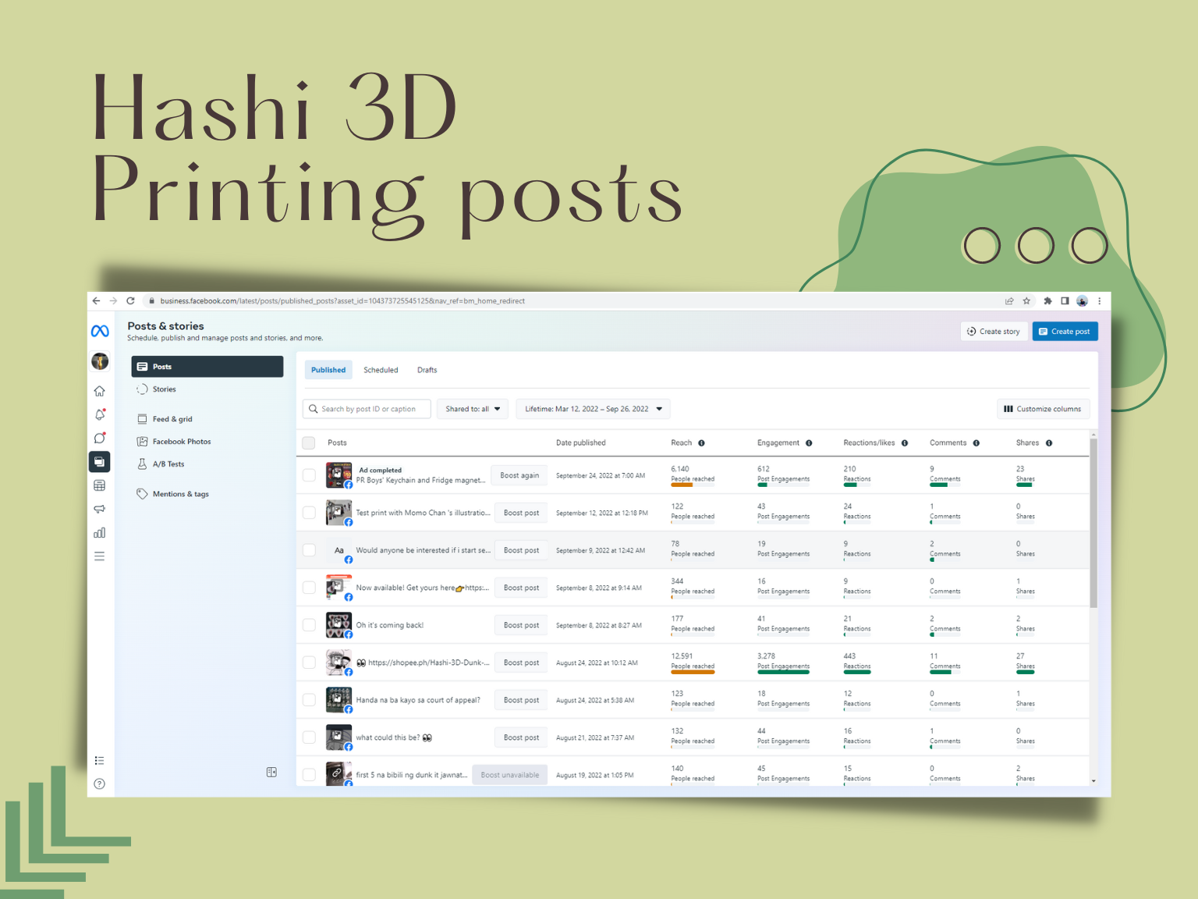This screenshot has height=899, width=1198.
Task: Click the browser address bar URL
Action: point(342,301)
